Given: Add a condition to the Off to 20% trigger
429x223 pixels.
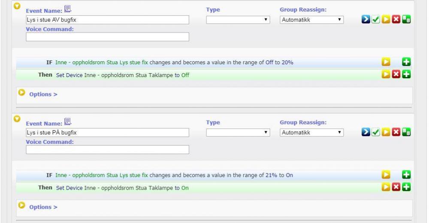Looking at the screenshot, I should click(406, 63).
